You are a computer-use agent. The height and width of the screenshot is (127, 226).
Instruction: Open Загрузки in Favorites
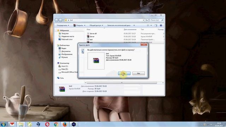(65, 34)
